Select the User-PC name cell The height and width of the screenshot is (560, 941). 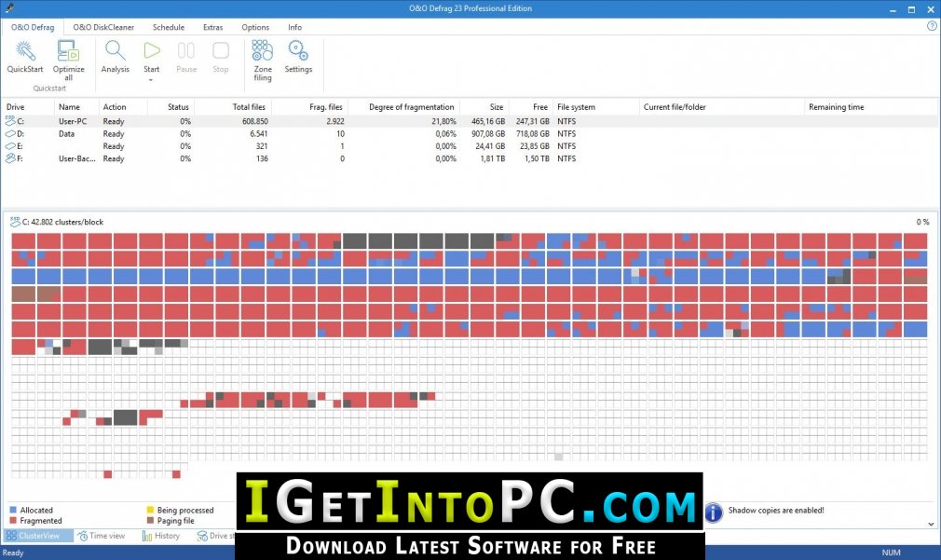(73, 121)
